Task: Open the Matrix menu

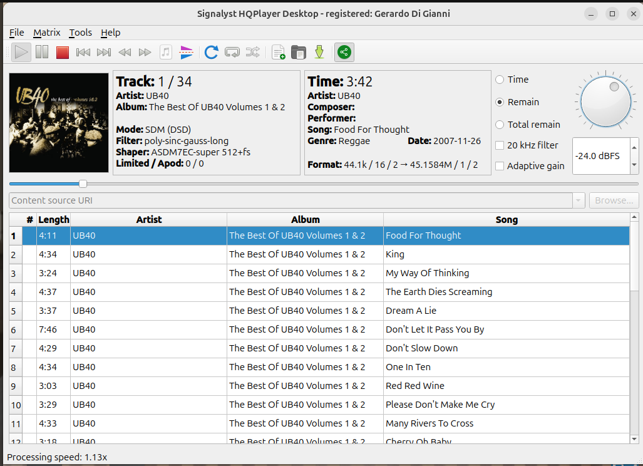Action: point(47,33)
